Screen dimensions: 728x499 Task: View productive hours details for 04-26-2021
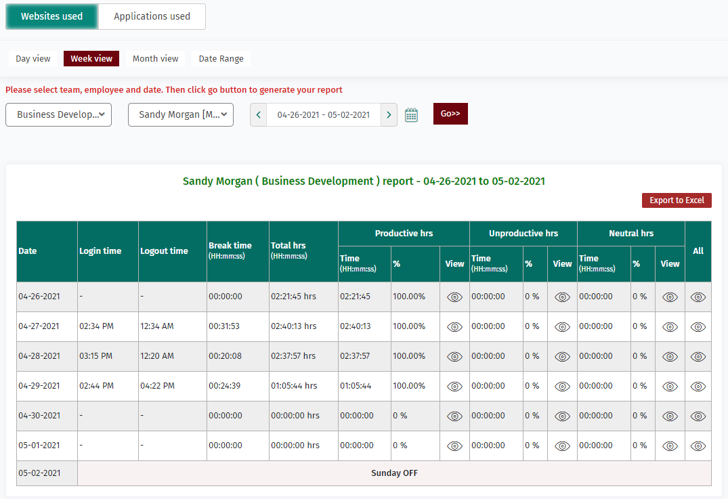[454, 297]
